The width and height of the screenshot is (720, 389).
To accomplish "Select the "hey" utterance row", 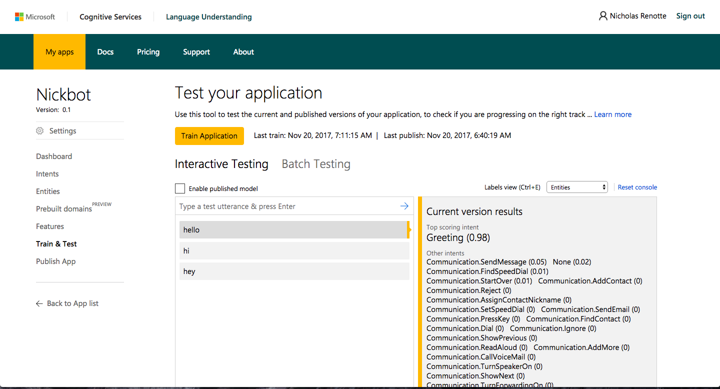I will pyautogui.click(x=294, y=271).
